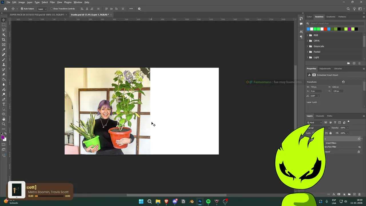Click the Search icon at top right
The image size is (366, 206).
[x=348, y=9]
